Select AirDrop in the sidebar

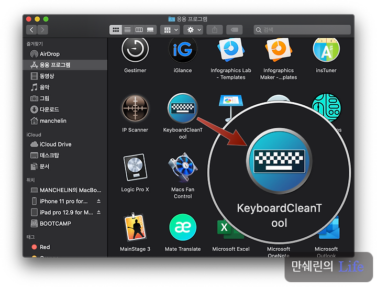[65, 54]
